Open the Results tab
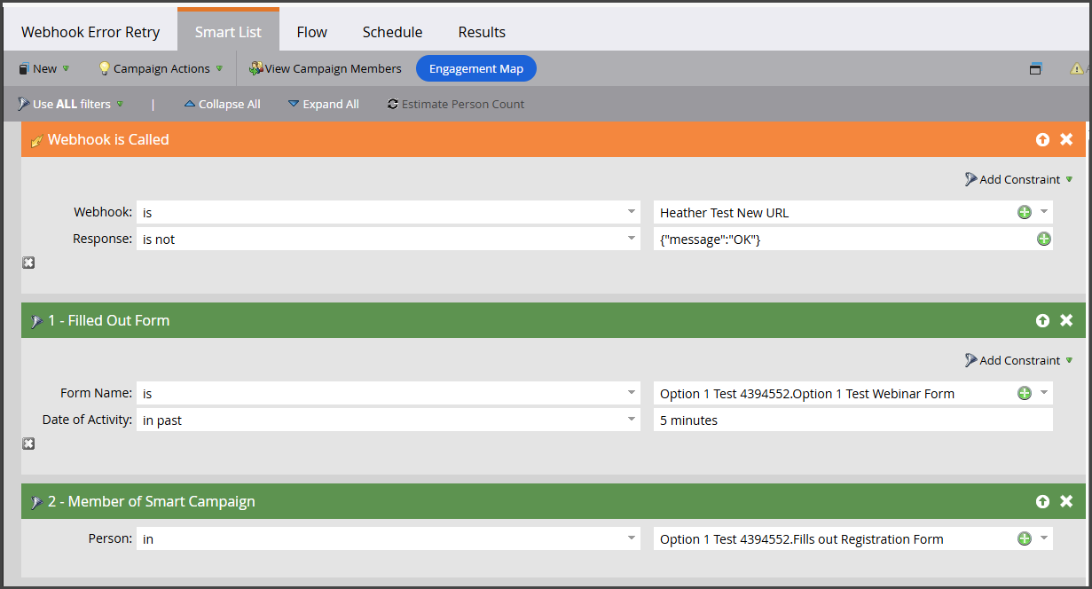Image resolution: width=1092 pixels, height=589 pixels. [482, 32]
